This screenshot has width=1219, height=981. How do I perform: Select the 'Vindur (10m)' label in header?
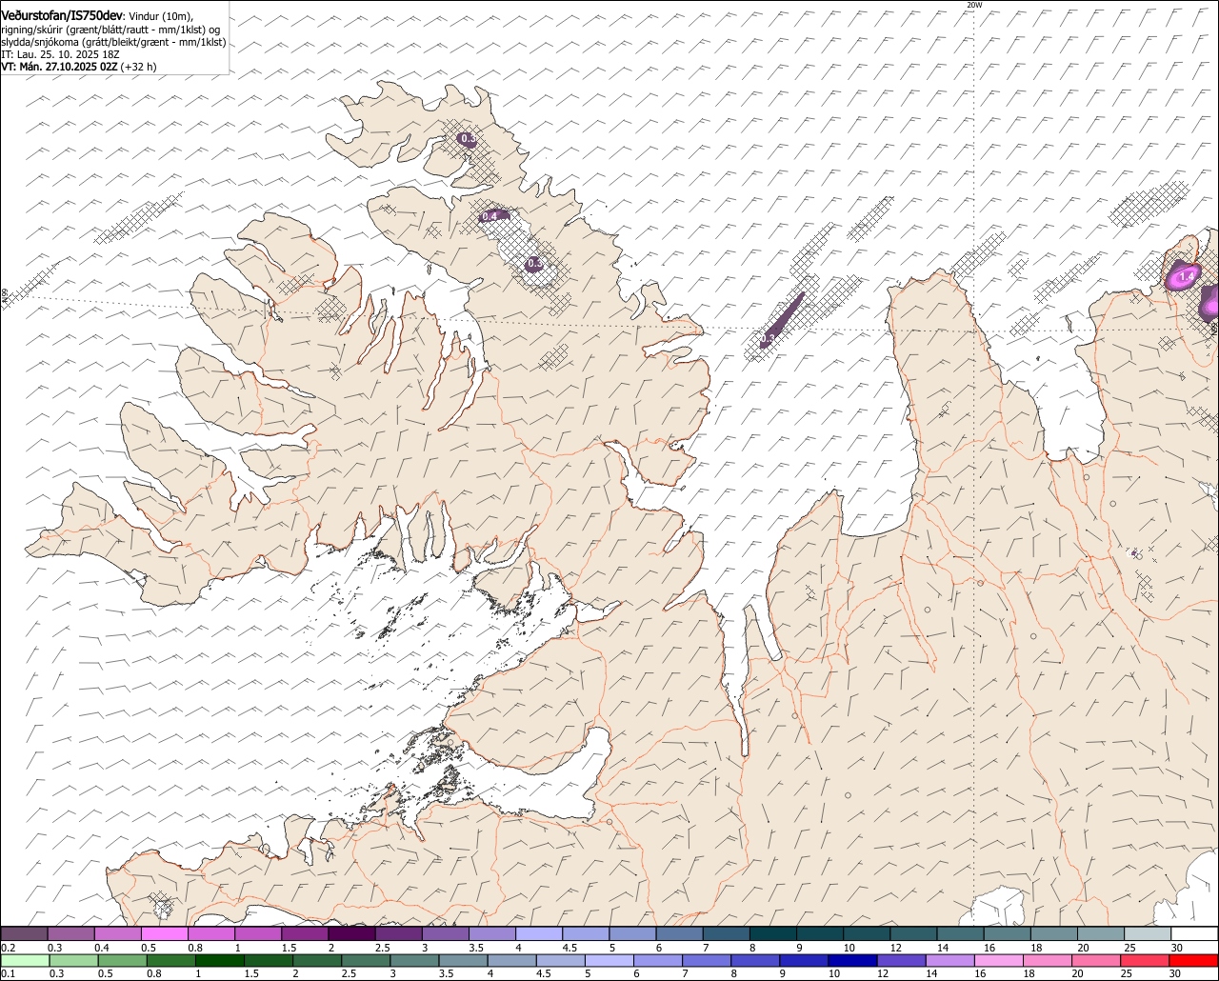[x=160, y=16]
